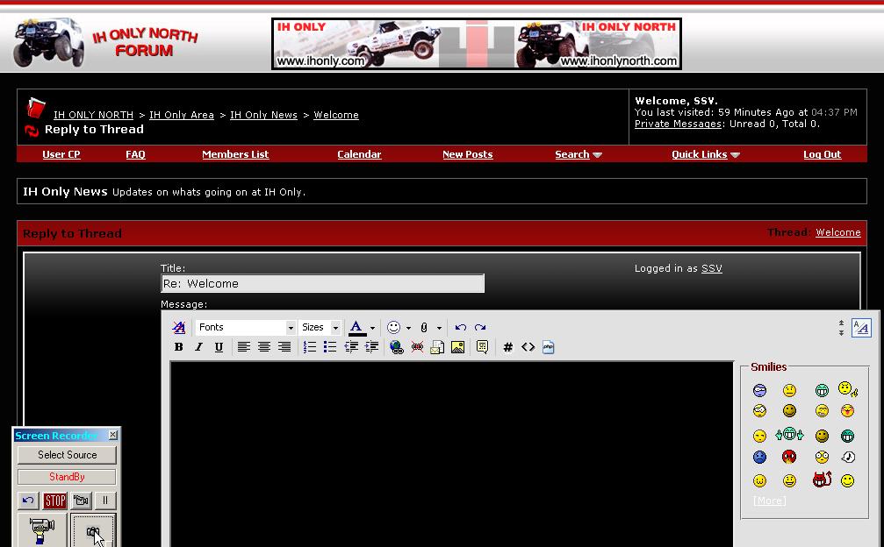884x547 pixels.
Task: View New Posts
Action: coord(467,154)
